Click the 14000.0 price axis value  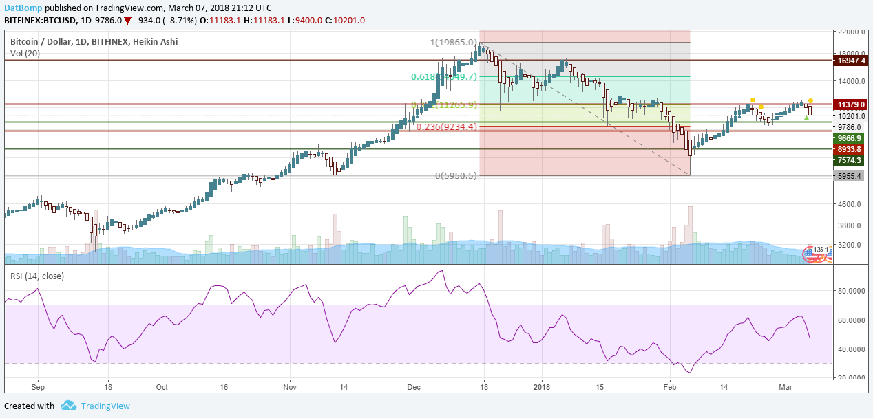851,81
